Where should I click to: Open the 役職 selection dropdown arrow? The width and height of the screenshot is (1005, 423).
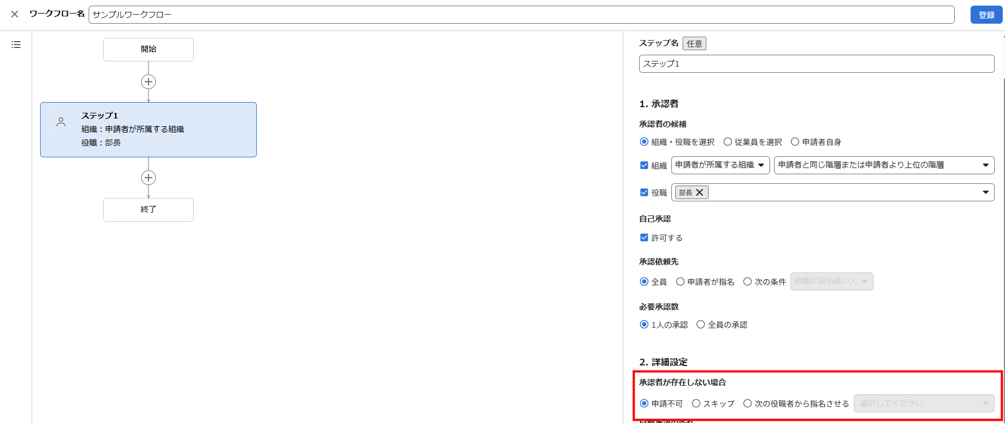coord(985,192)
